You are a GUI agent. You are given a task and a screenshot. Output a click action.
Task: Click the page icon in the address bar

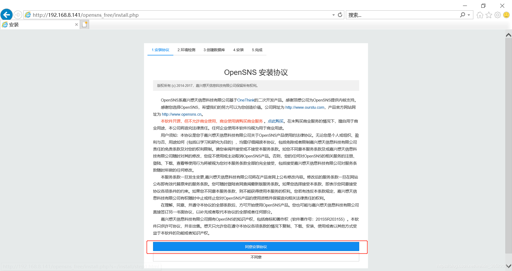(28, 15)
